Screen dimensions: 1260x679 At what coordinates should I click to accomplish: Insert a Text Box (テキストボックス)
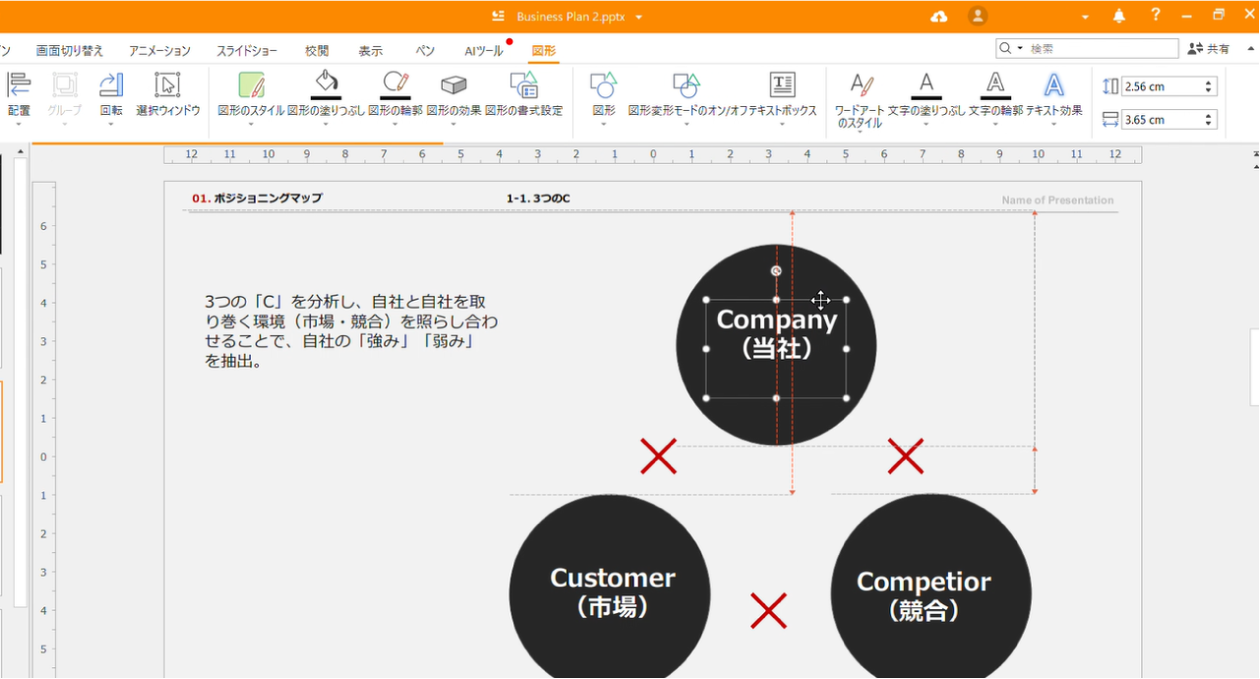click(x=782, y=85)
